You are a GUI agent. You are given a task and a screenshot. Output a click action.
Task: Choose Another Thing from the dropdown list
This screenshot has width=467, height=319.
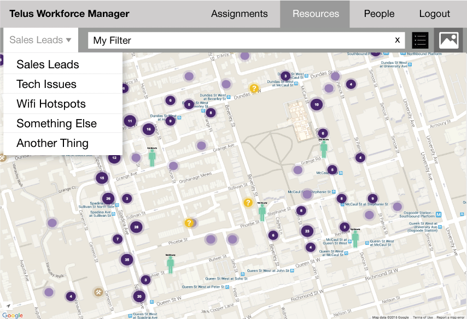63,143
